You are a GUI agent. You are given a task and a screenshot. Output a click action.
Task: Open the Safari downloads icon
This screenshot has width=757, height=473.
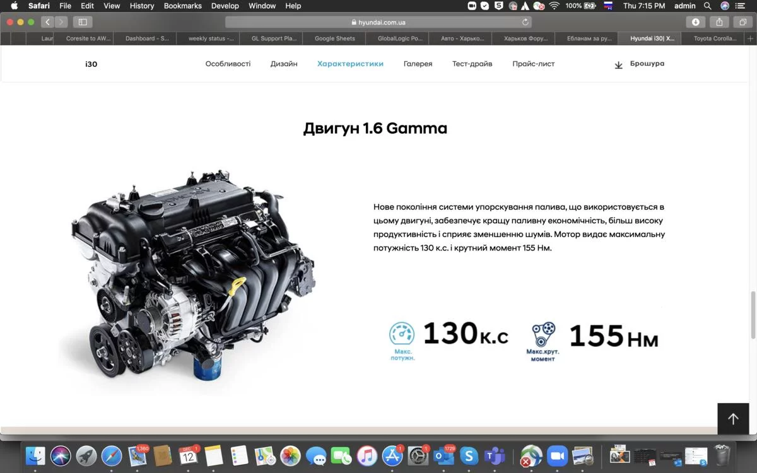[695, 22]
